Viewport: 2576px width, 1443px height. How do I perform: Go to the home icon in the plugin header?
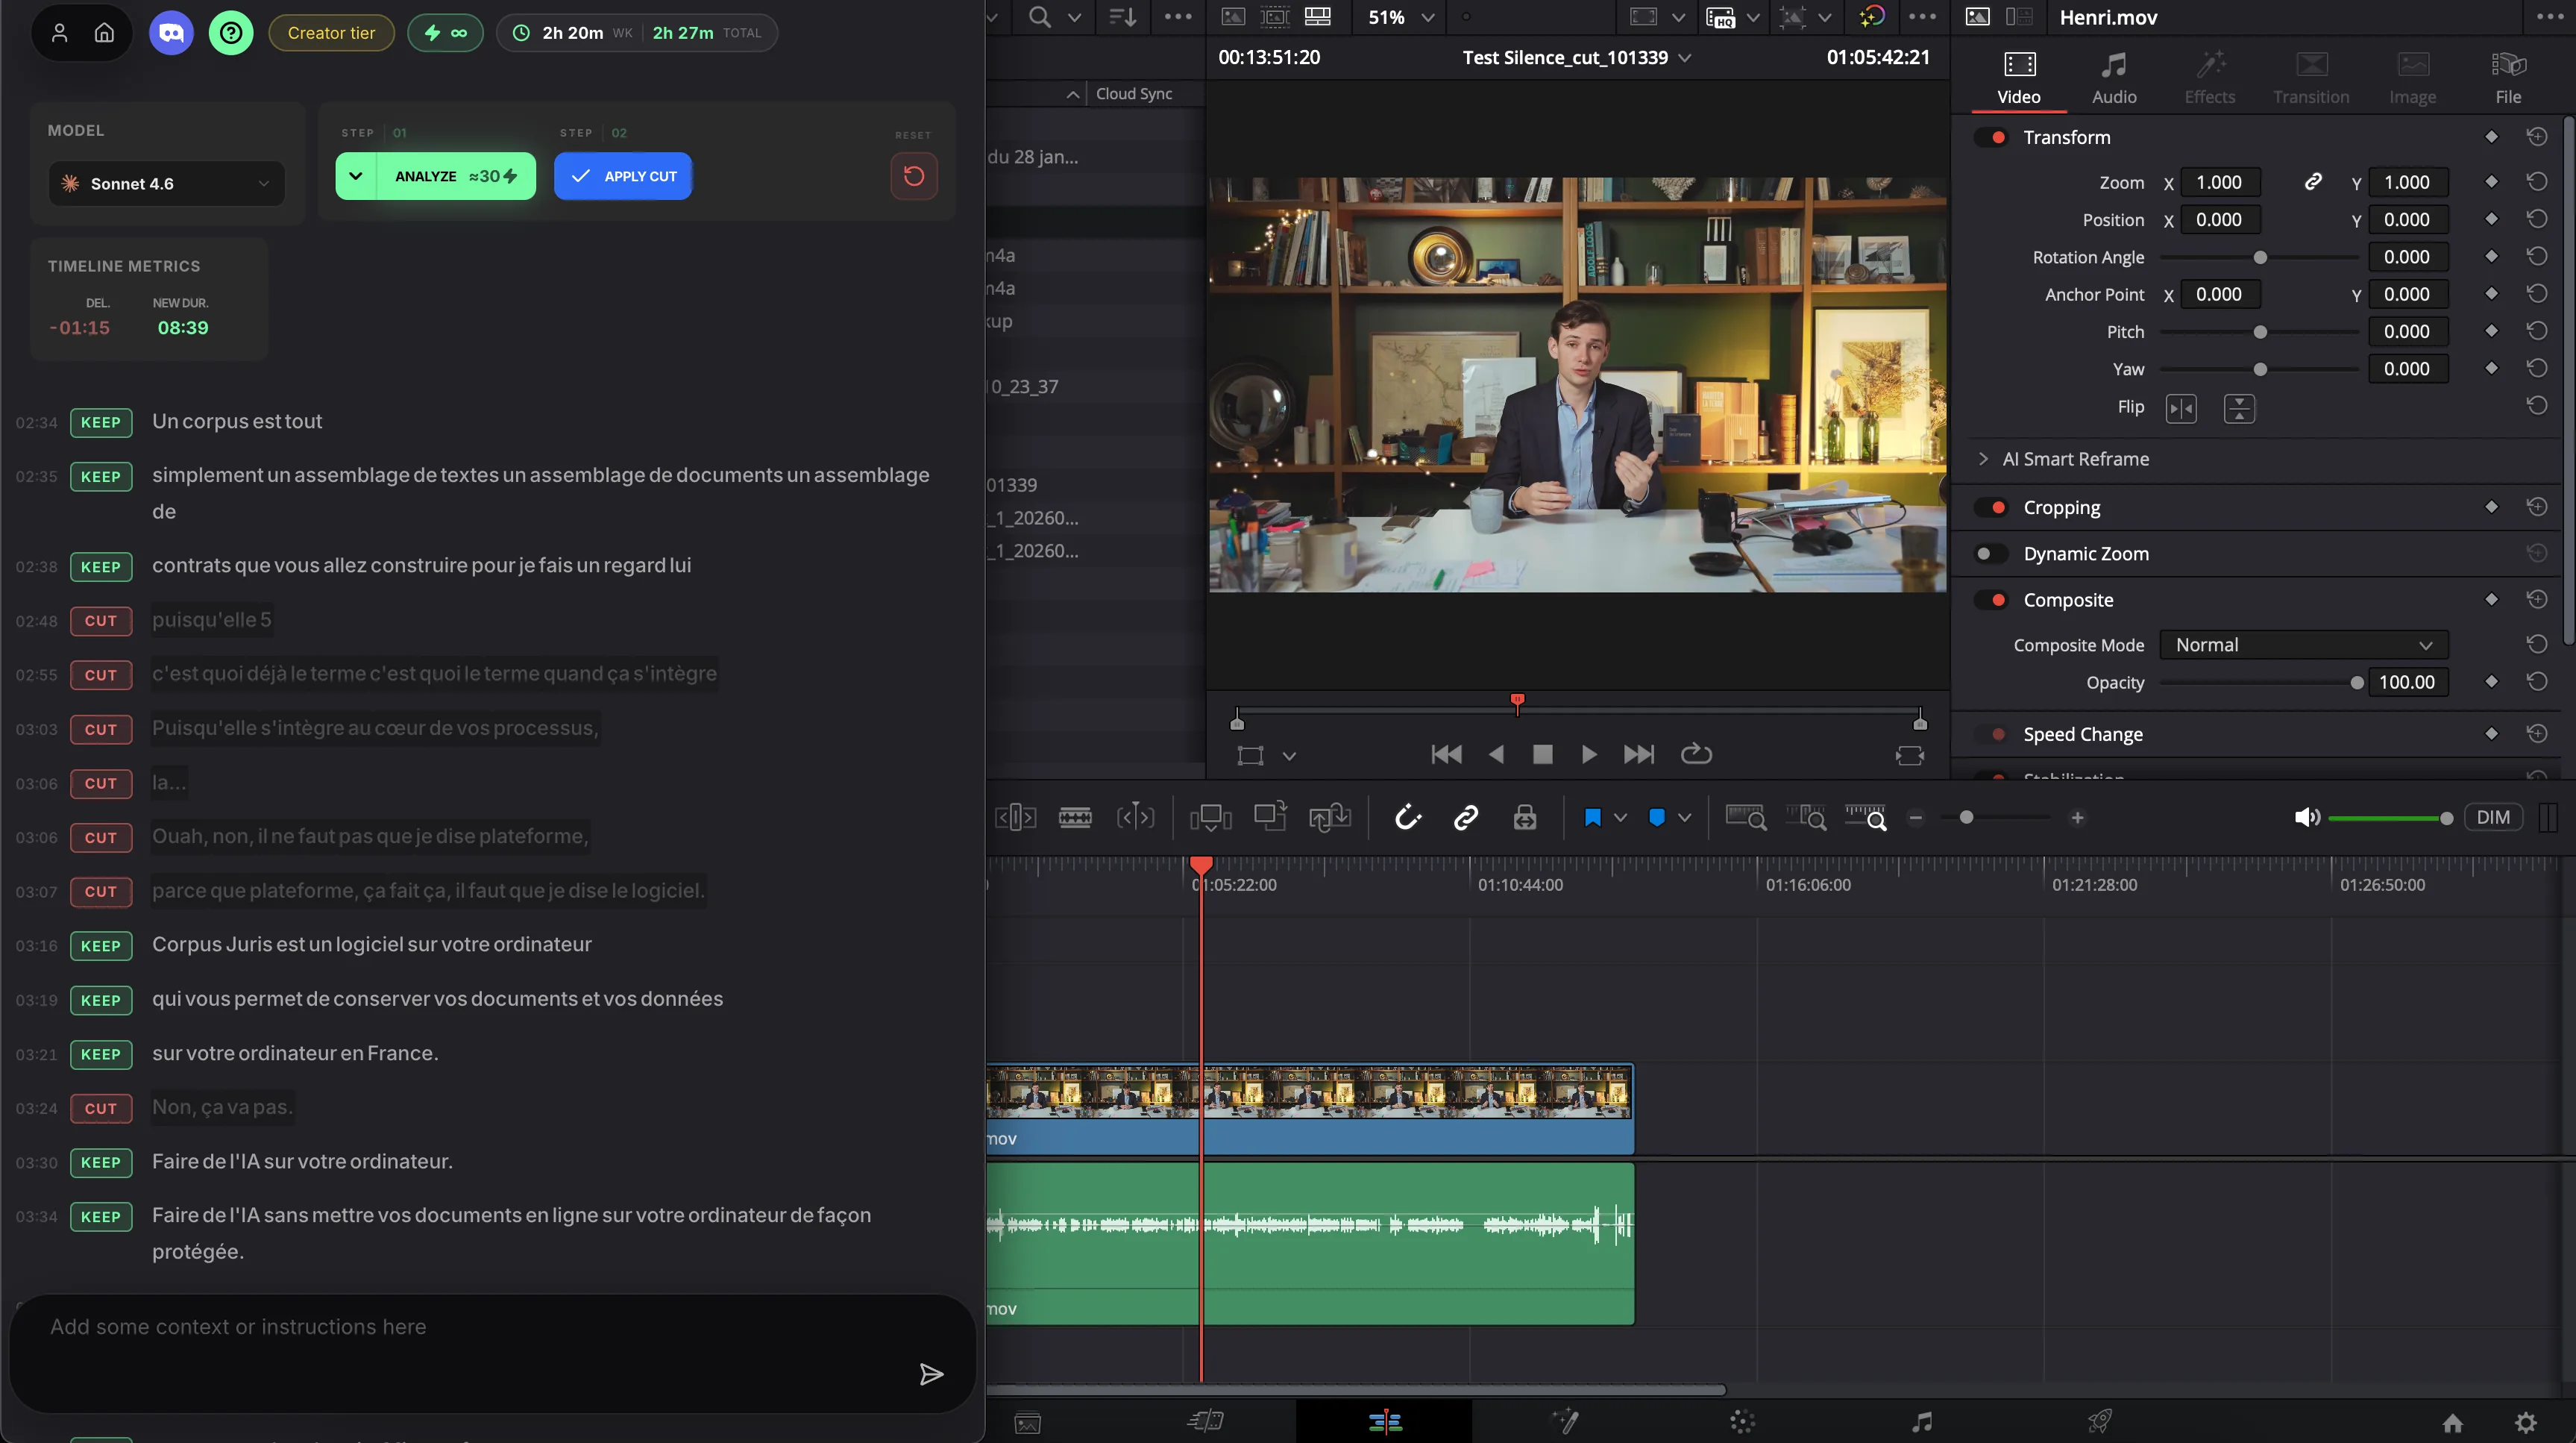[x=104, y=33]
